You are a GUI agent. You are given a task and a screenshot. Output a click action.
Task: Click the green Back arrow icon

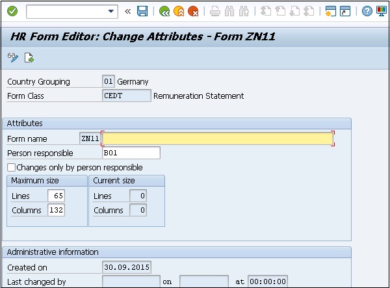[164, 11]
